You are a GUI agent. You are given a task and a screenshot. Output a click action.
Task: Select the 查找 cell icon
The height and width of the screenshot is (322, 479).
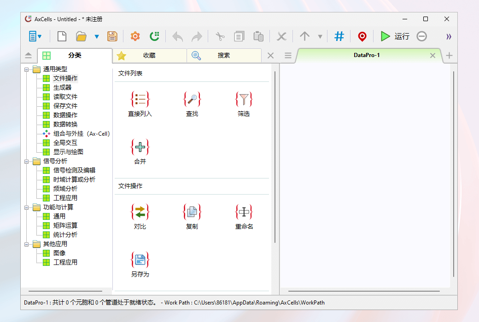pyautogui.click(x=192, y=99)
